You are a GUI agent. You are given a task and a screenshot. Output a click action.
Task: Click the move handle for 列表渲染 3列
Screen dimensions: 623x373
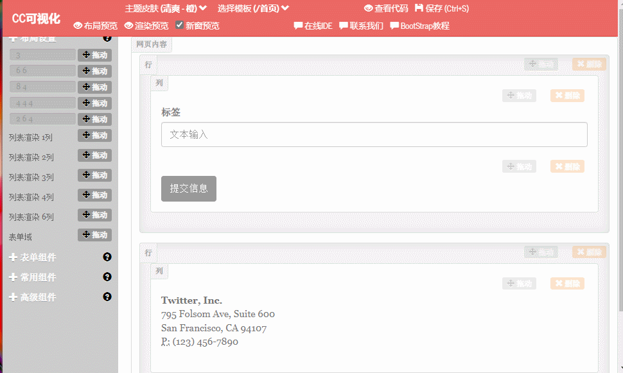pos(94,175)
